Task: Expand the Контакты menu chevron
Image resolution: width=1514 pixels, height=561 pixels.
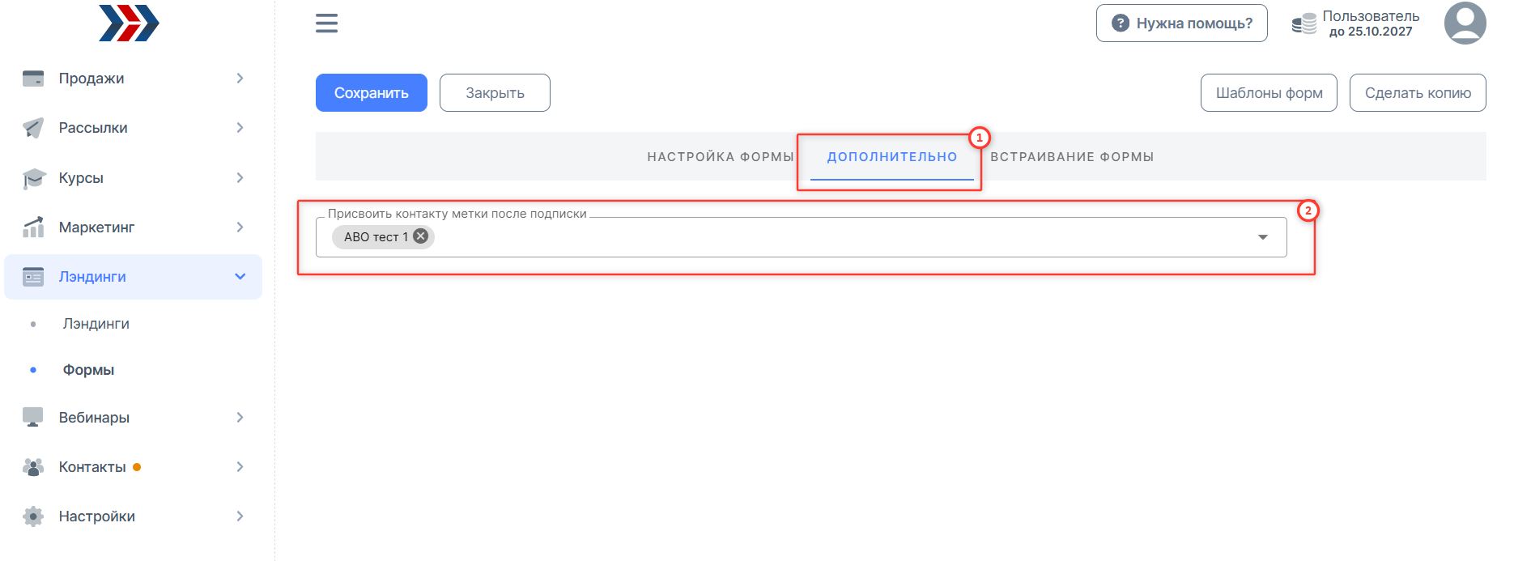Action: [x=240, y=467]
